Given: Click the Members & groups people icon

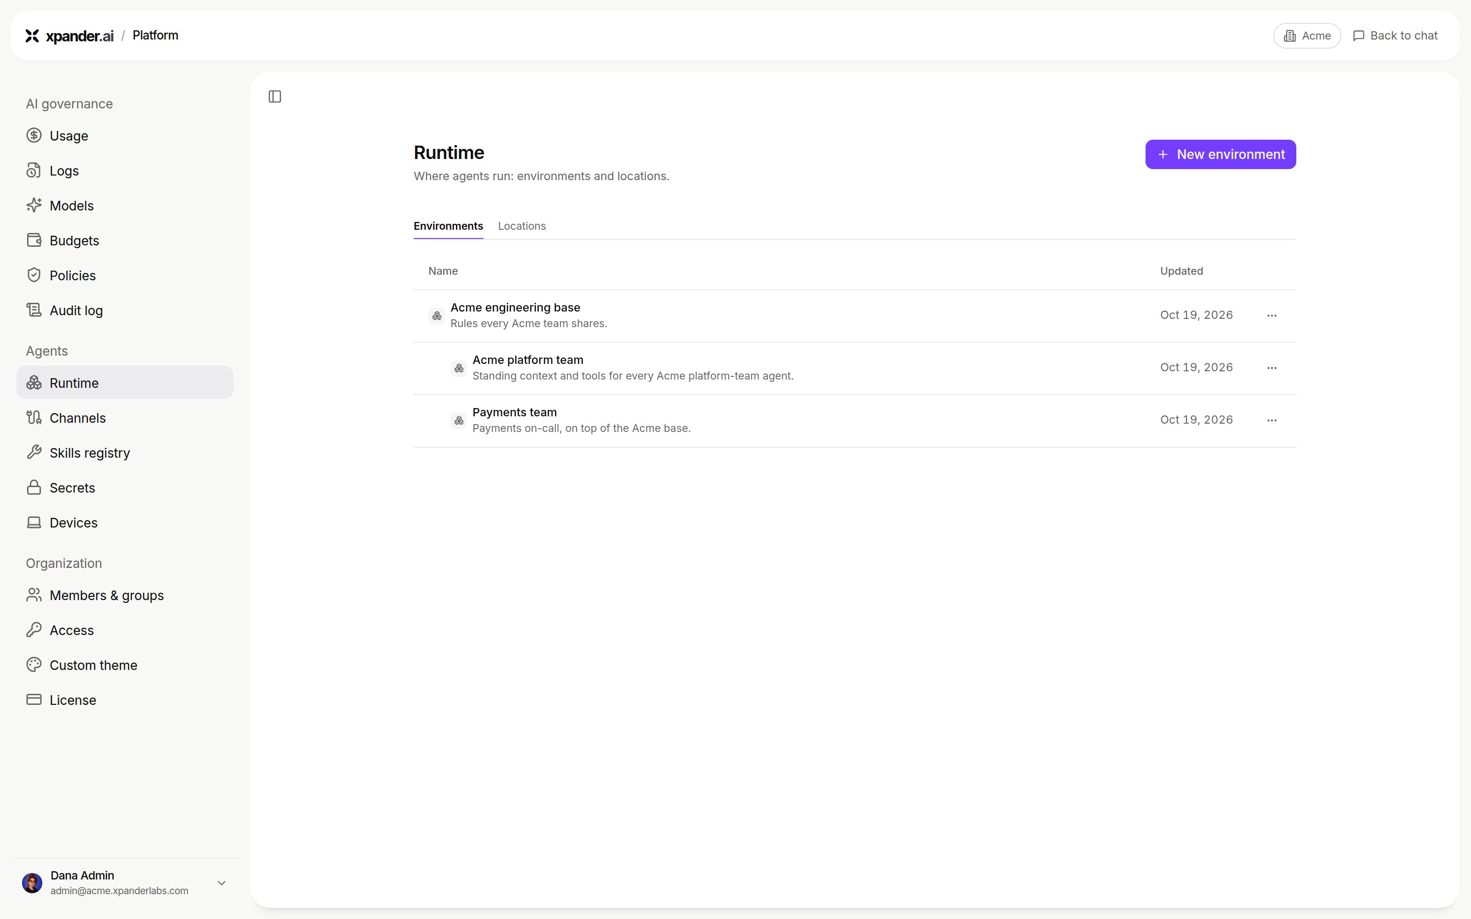Looking at the screenshot, I should click(x=34, y=595).
